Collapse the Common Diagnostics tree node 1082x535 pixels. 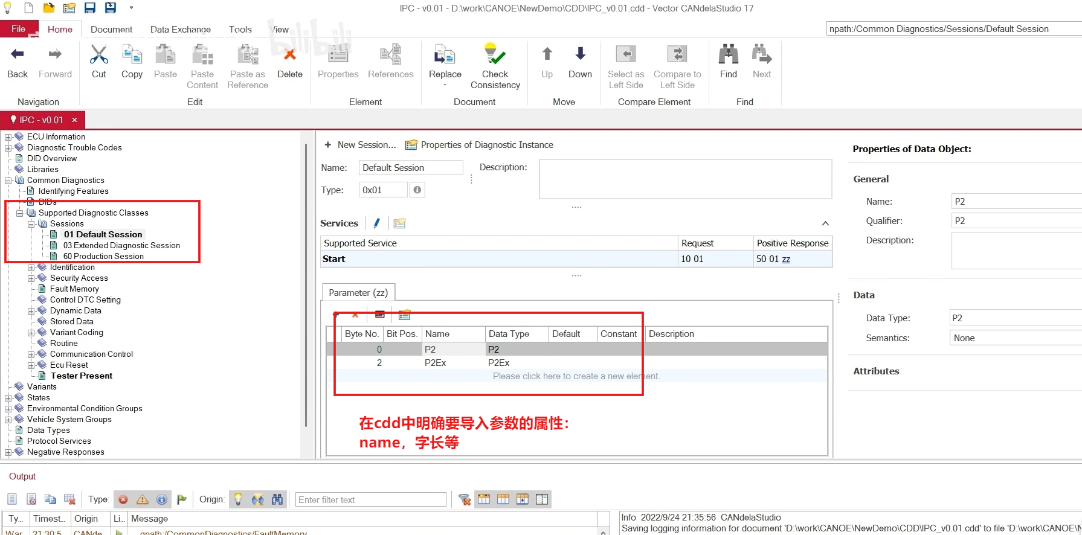(8, 181)
